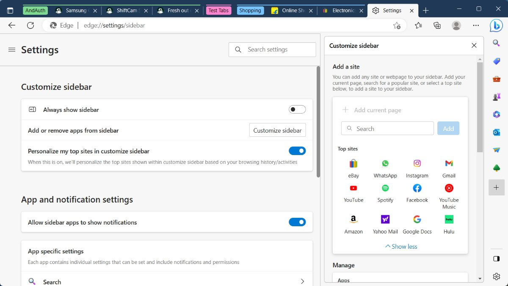Choose the Instagram top site icon
Image resolution: width=508 pixels, height=286 pixels.
point(417,164)
